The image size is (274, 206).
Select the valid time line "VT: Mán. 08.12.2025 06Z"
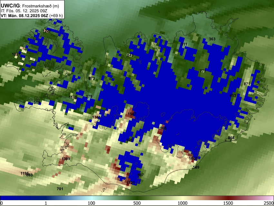(24, 15)
